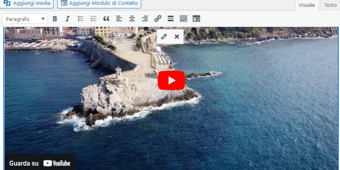The height and width of the screenshot is (170, 340).
Task: Insert the Read More tag
Action: tap(170, 19)
